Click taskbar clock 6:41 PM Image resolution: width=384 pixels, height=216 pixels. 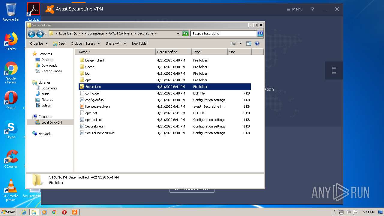368,212
